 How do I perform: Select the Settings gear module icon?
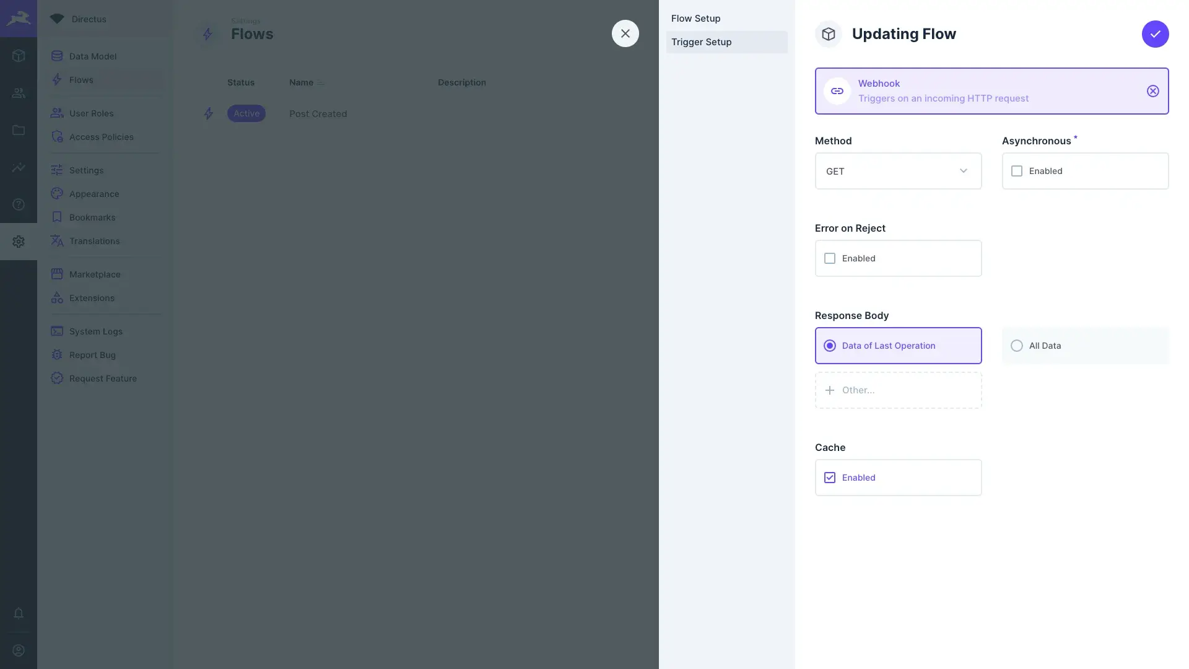(x=19, y=241)
